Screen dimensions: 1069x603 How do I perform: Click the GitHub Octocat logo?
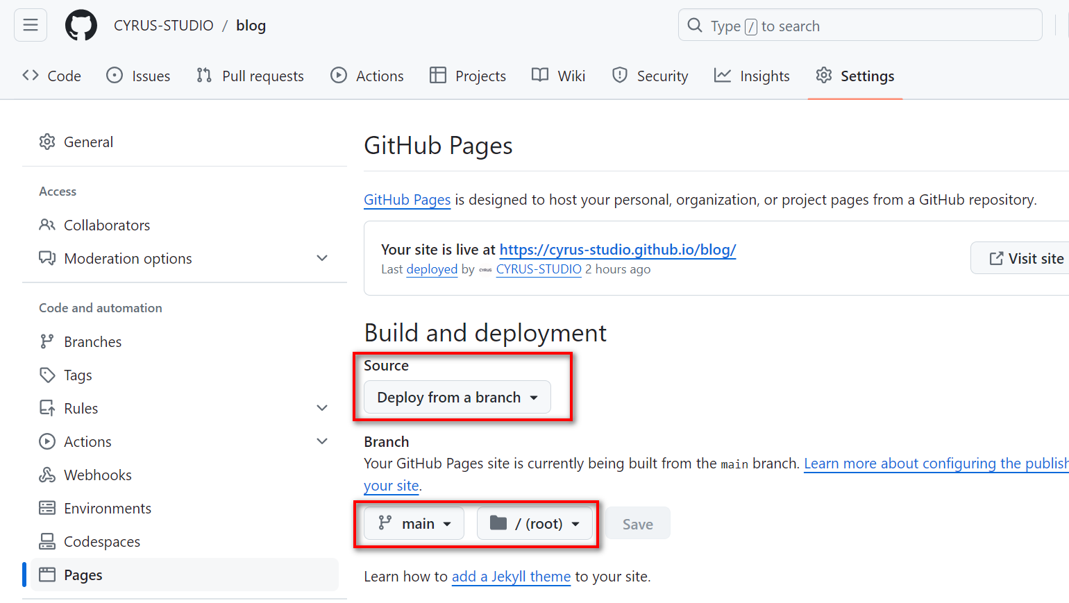[81, 26]
